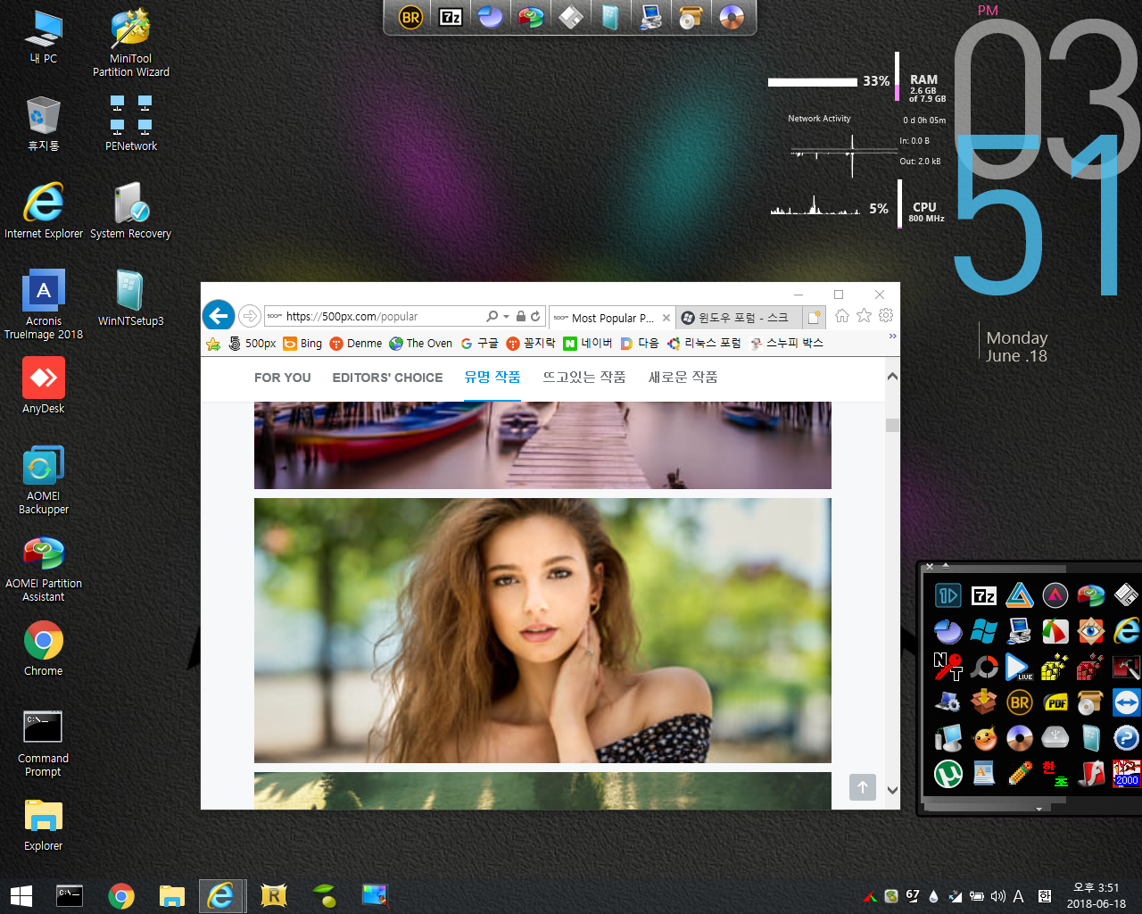
Task: Open the IE home page button
Action: pyautogui.click(x=842, y=315)
